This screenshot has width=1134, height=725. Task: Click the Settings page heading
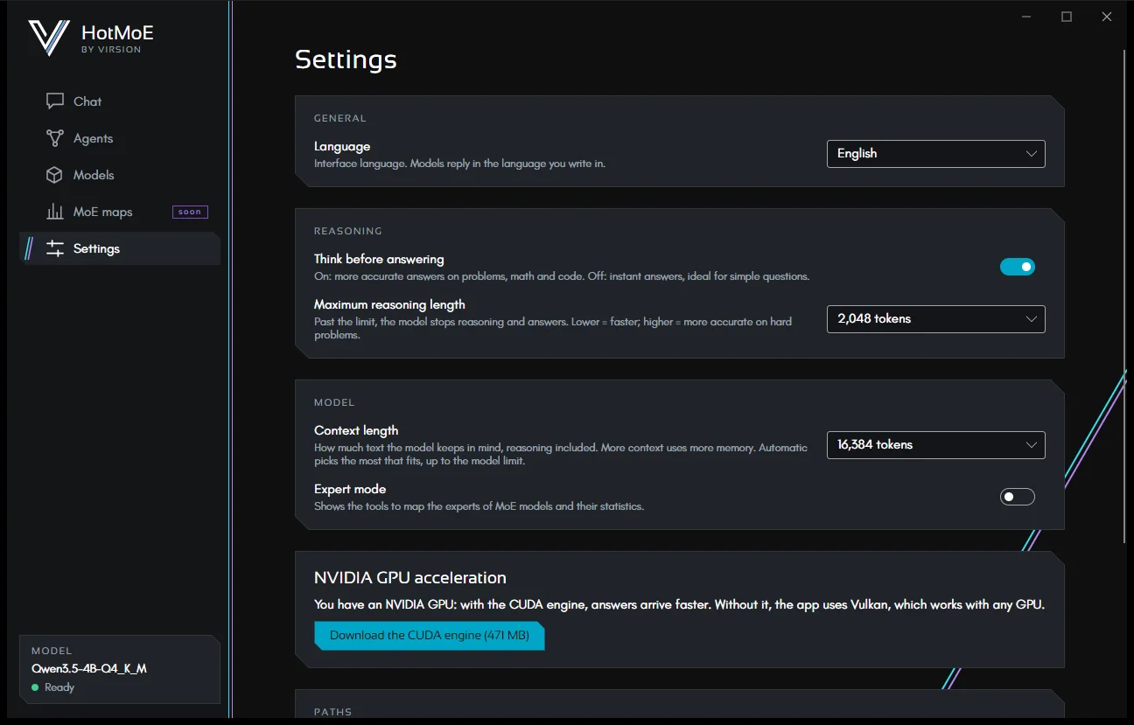[346, 59]
